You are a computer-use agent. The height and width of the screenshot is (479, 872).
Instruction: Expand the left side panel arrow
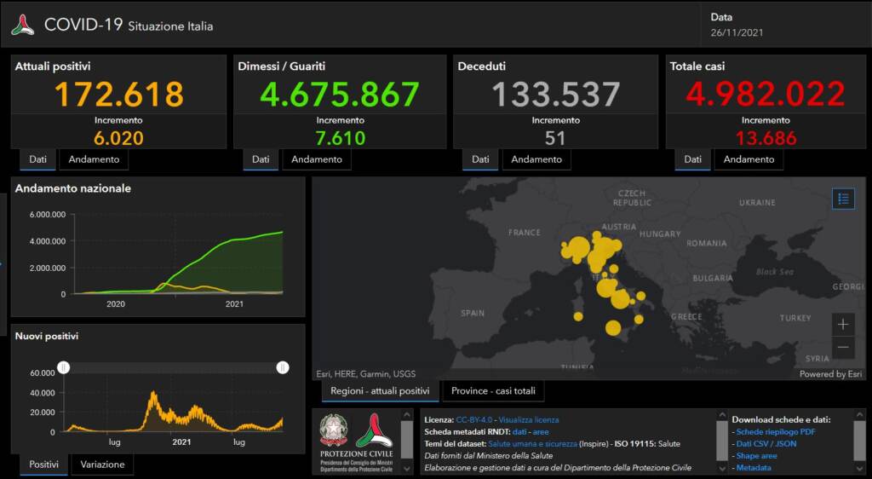pyautogui.click(x=3, y=263)
